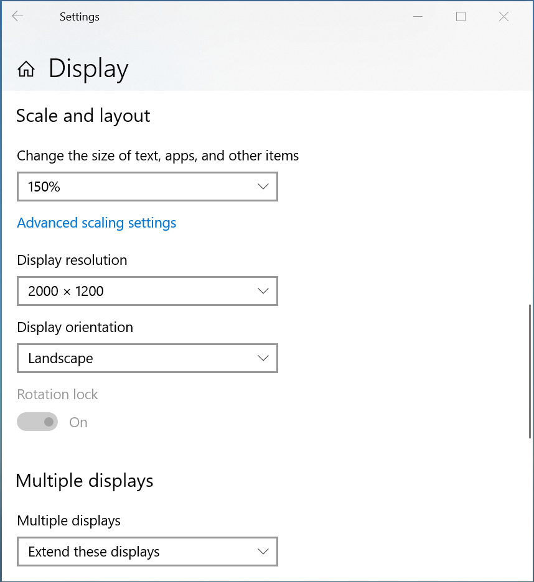The height and width of the screenshot is (582, 534).
Task: Open the 2000 × 1200 resolution dropdown
Action: [x=148, y=291]
